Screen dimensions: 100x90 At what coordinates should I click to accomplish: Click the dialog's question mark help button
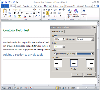point(92,27)
